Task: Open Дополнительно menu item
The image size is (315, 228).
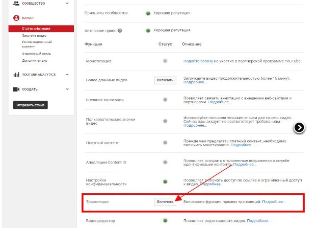Action: click(35, 60)
